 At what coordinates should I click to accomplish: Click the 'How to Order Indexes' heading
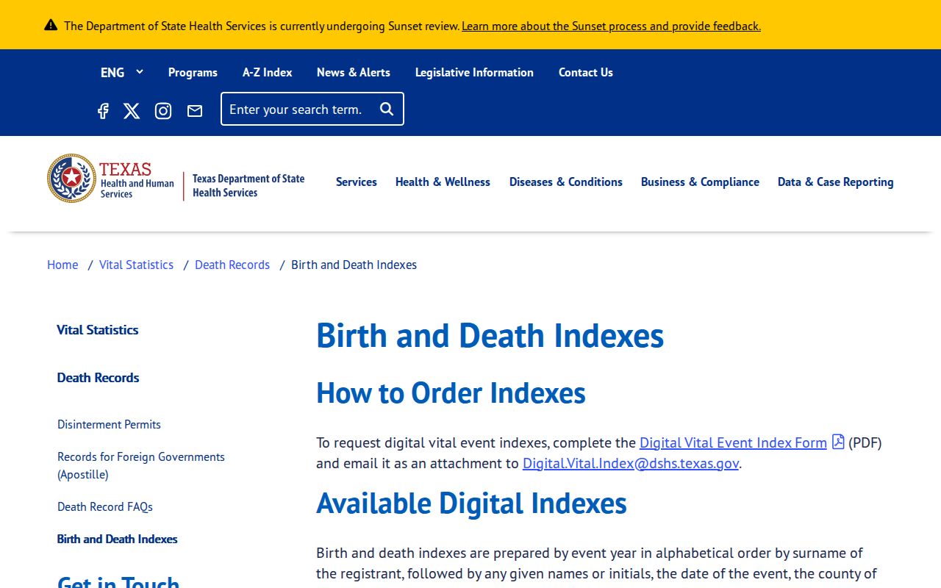point(451,393)
